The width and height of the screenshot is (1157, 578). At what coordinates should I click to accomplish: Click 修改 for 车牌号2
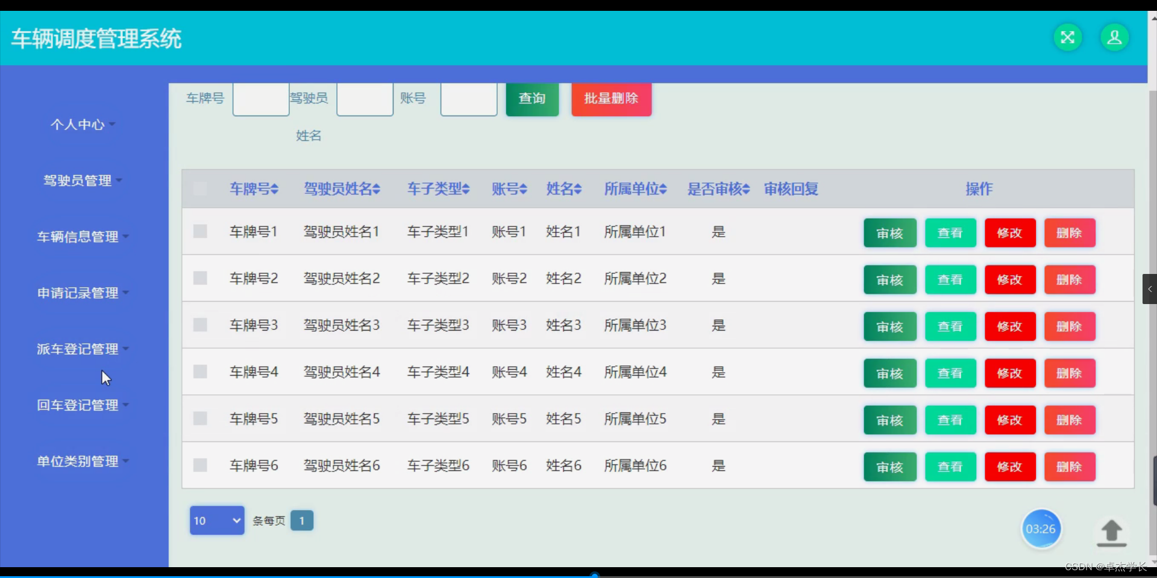(x=1010, y=280)
